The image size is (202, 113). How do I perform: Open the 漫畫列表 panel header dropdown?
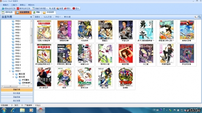click(31, 17)
